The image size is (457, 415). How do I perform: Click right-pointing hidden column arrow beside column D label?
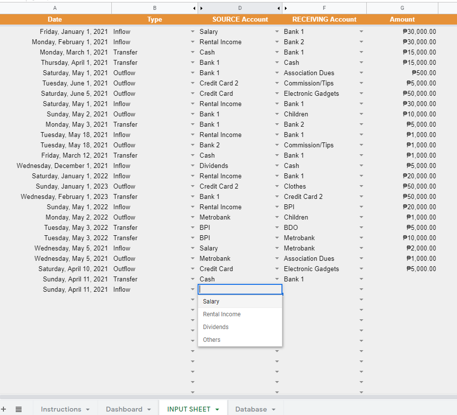point(202,8)
